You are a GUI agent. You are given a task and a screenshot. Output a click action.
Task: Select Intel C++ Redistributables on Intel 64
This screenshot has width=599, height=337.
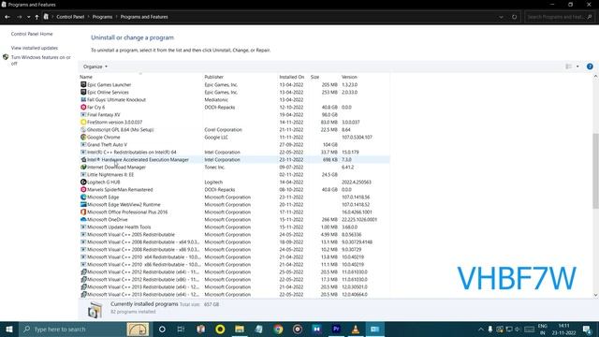pos(235,152)
